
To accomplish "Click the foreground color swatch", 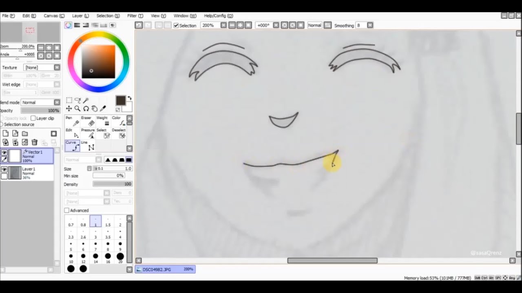I will coord(121,101).
